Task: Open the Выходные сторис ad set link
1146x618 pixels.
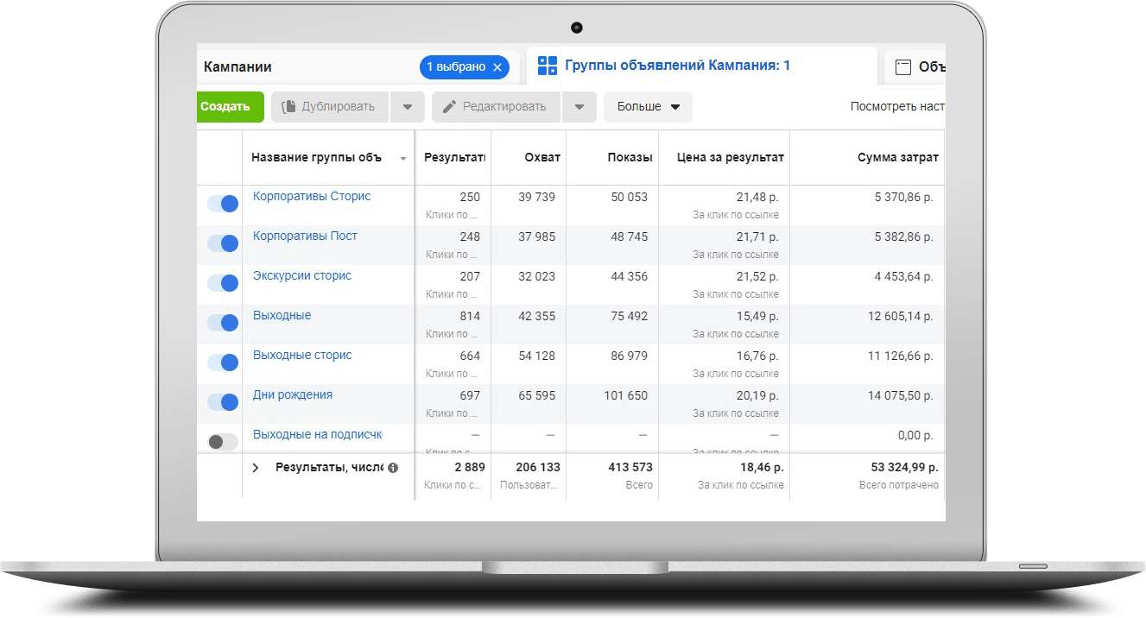Action: pyautogui.click(x=302, y=355)
